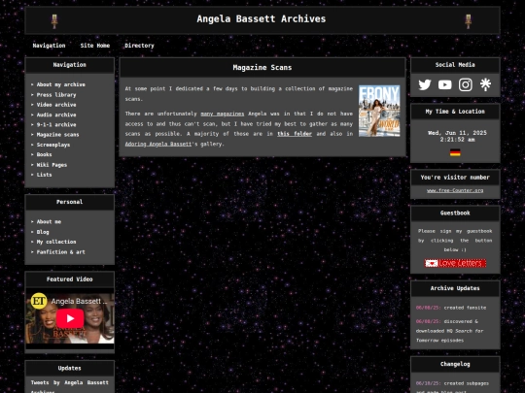Open the Wiki Pages link
The image size is (525, 393).
tap(52, 165)
